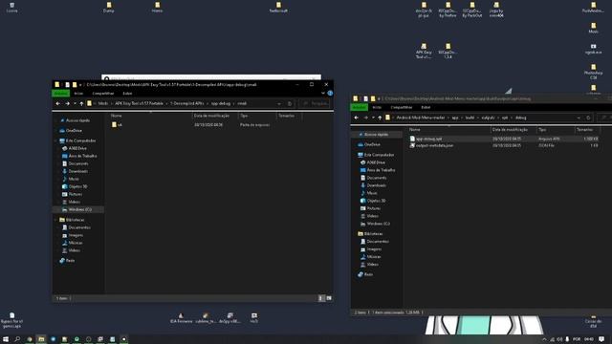Click the search box in smali window
This screenshot has height=344, width=612.
pos(315,104)
